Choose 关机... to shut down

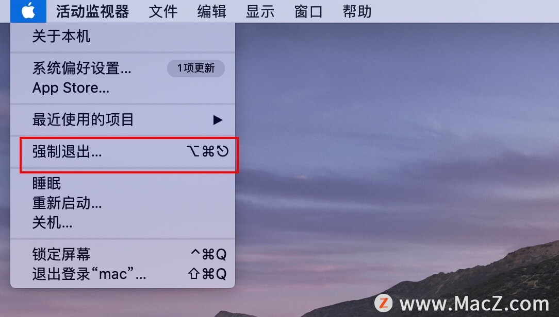tap(123, 223)
